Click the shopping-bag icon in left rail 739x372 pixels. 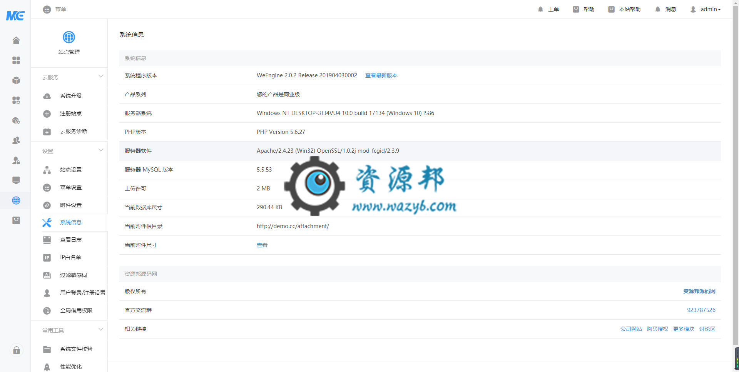tap(16, 220)
